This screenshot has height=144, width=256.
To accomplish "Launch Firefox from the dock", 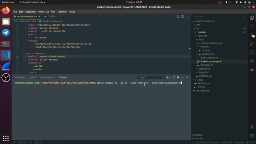I will [6, 11].
